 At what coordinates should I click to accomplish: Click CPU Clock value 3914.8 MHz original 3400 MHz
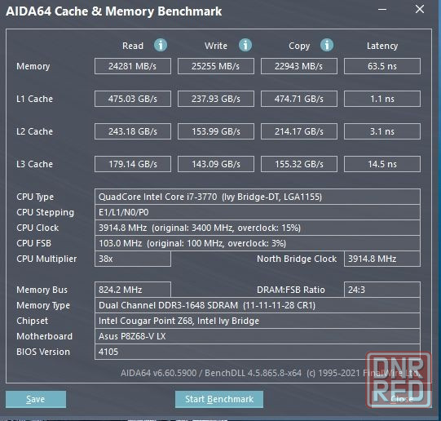point(258,228)
